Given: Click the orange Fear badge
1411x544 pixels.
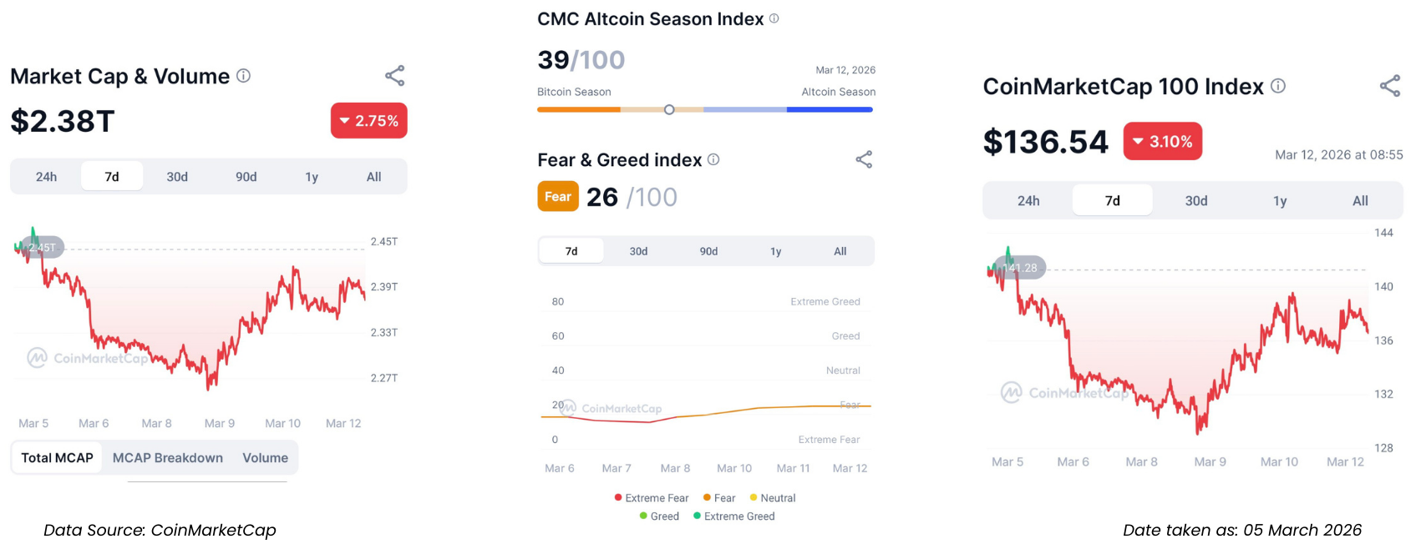Looking at the screenshot, I should point(558,197).
